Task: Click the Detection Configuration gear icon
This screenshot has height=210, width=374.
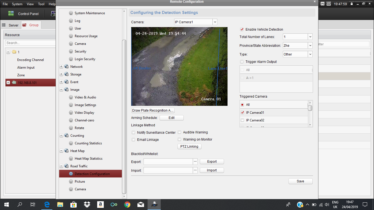Action: pos(71,174)
